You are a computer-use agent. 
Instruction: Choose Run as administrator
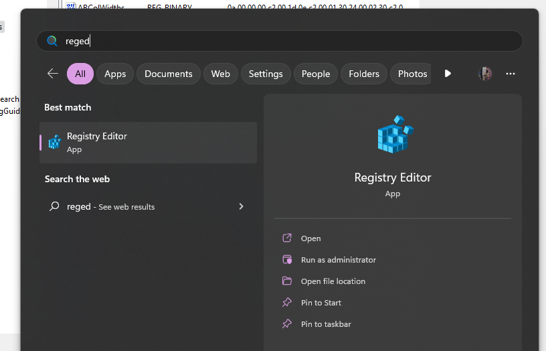click(338, 260)
